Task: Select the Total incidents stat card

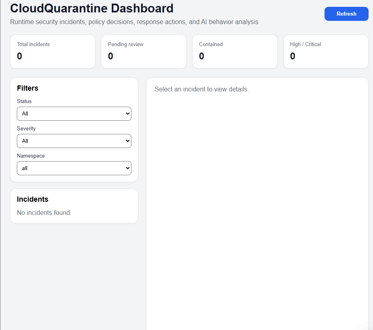Action: (x=52, y=51)
